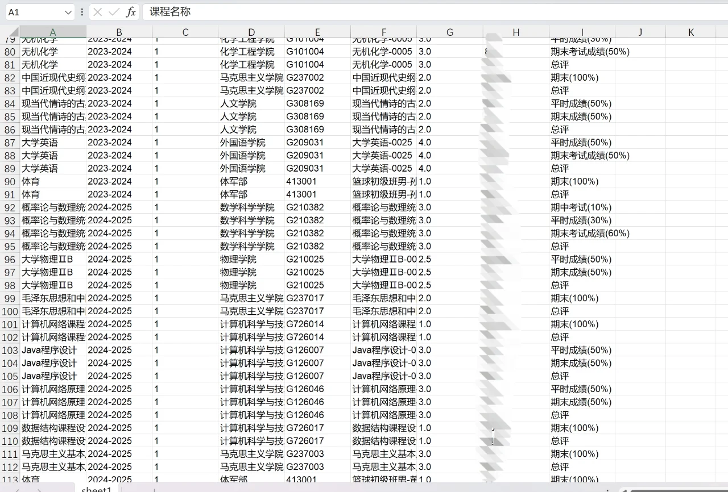Click row header 113 to select the row
This screenshot has width=728, height=492.
pyautogui.click(x=9, y=479)
